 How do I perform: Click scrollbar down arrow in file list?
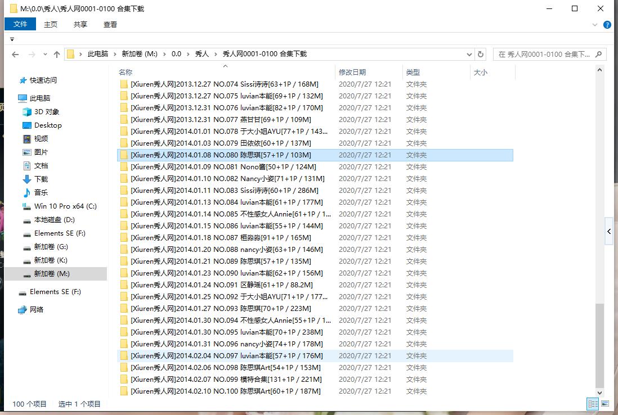[x=599, y=392]
